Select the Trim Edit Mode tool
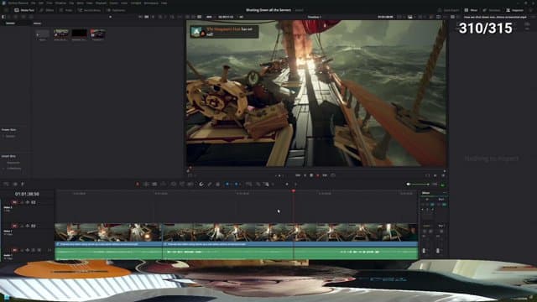 pos(146,185)
